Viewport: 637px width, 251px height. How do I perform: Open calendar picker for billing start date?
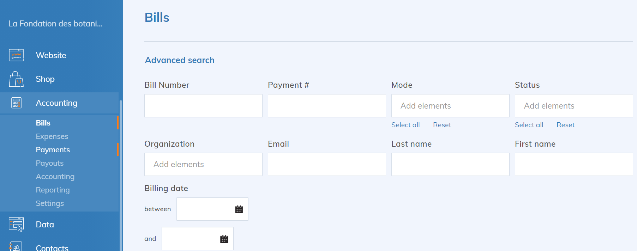coord(239,209)
